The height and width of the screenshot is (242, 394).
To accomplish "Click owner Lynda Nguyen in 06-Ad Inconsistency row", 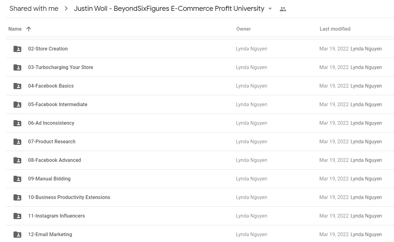I will [x=252, y=123].
